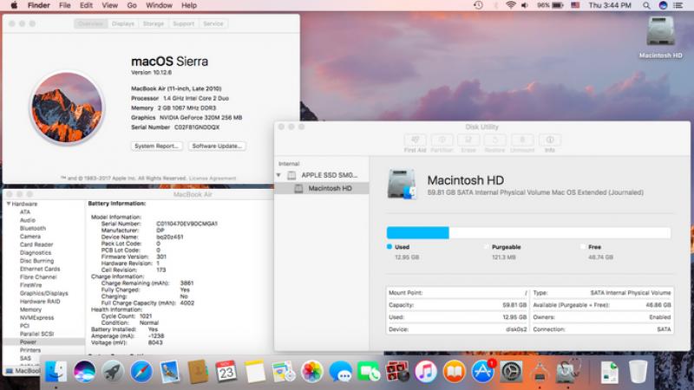Select NVMExpress in hardware list
The width and height of the screenshot is (694, 390).
pos(36,317)
